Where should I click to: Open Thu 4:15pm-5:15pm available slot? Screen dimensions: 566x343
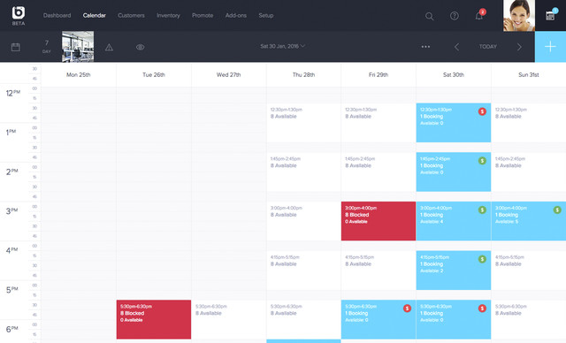303,271
